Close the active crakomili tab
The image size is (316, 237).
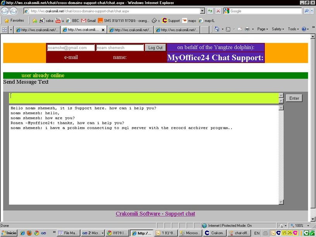(x=103, y=30)
